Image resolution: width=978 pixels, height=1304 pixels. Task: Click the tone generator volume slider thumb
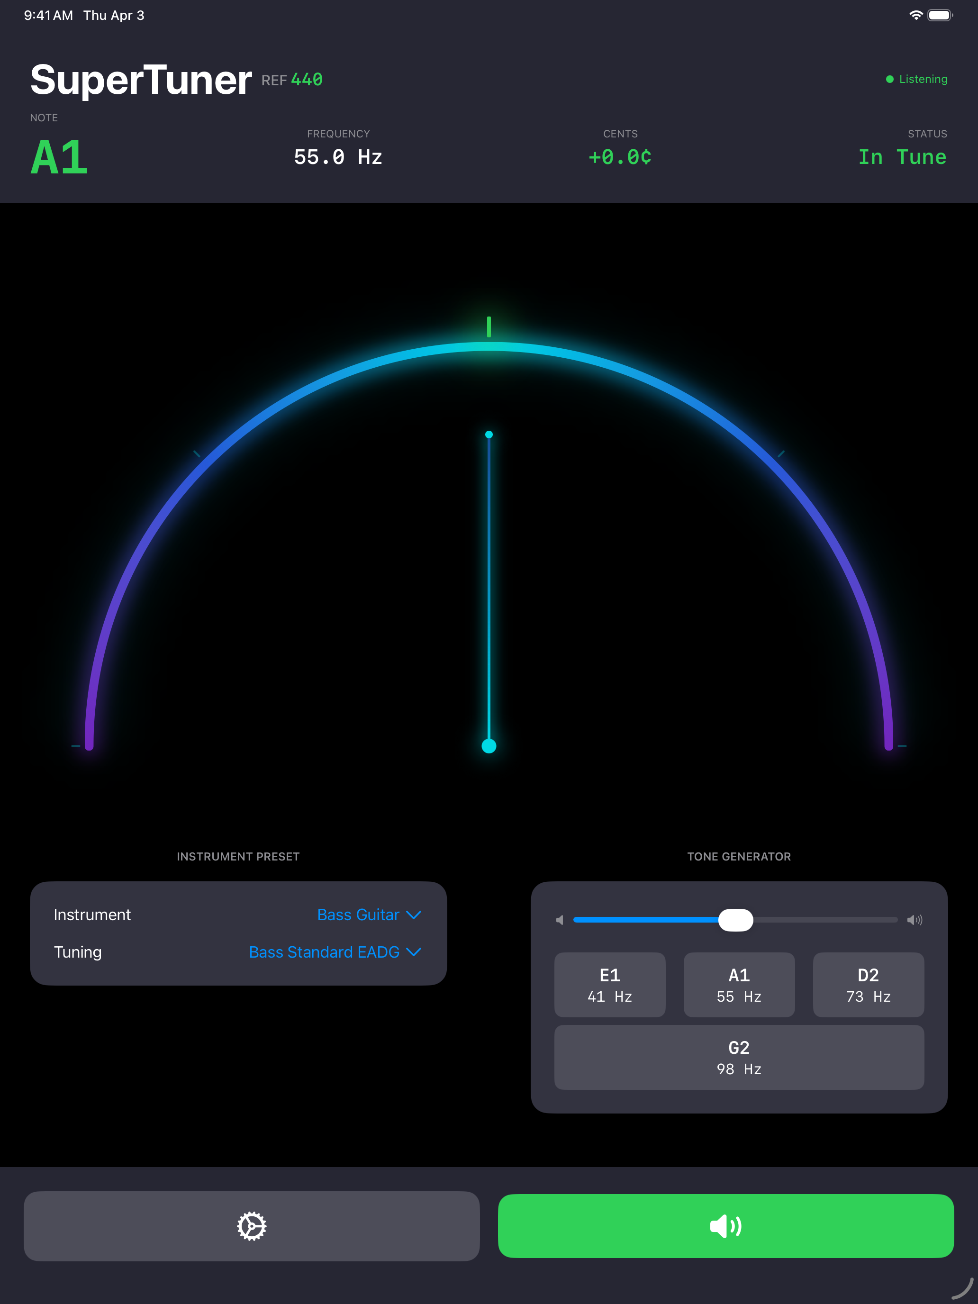click(x=736, y=920)
